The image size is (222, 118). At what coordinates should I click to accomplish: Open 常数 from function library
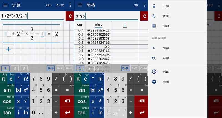click(166, 48)
